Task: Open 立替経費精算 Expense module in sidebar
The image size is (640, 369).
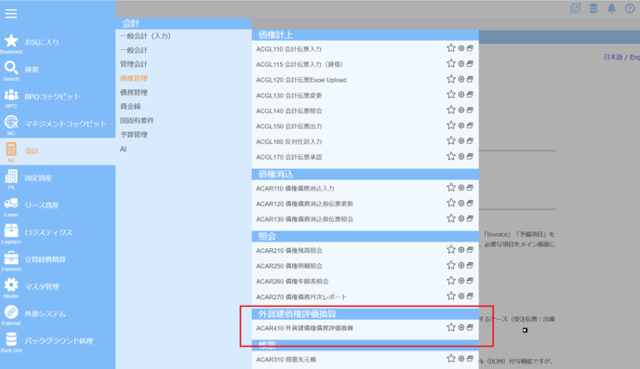Action: (x=58, y=260)
